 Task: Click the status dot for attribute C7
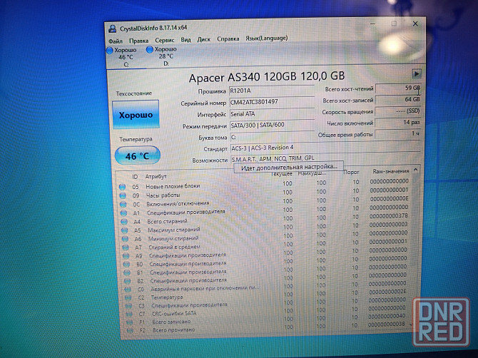129,314
